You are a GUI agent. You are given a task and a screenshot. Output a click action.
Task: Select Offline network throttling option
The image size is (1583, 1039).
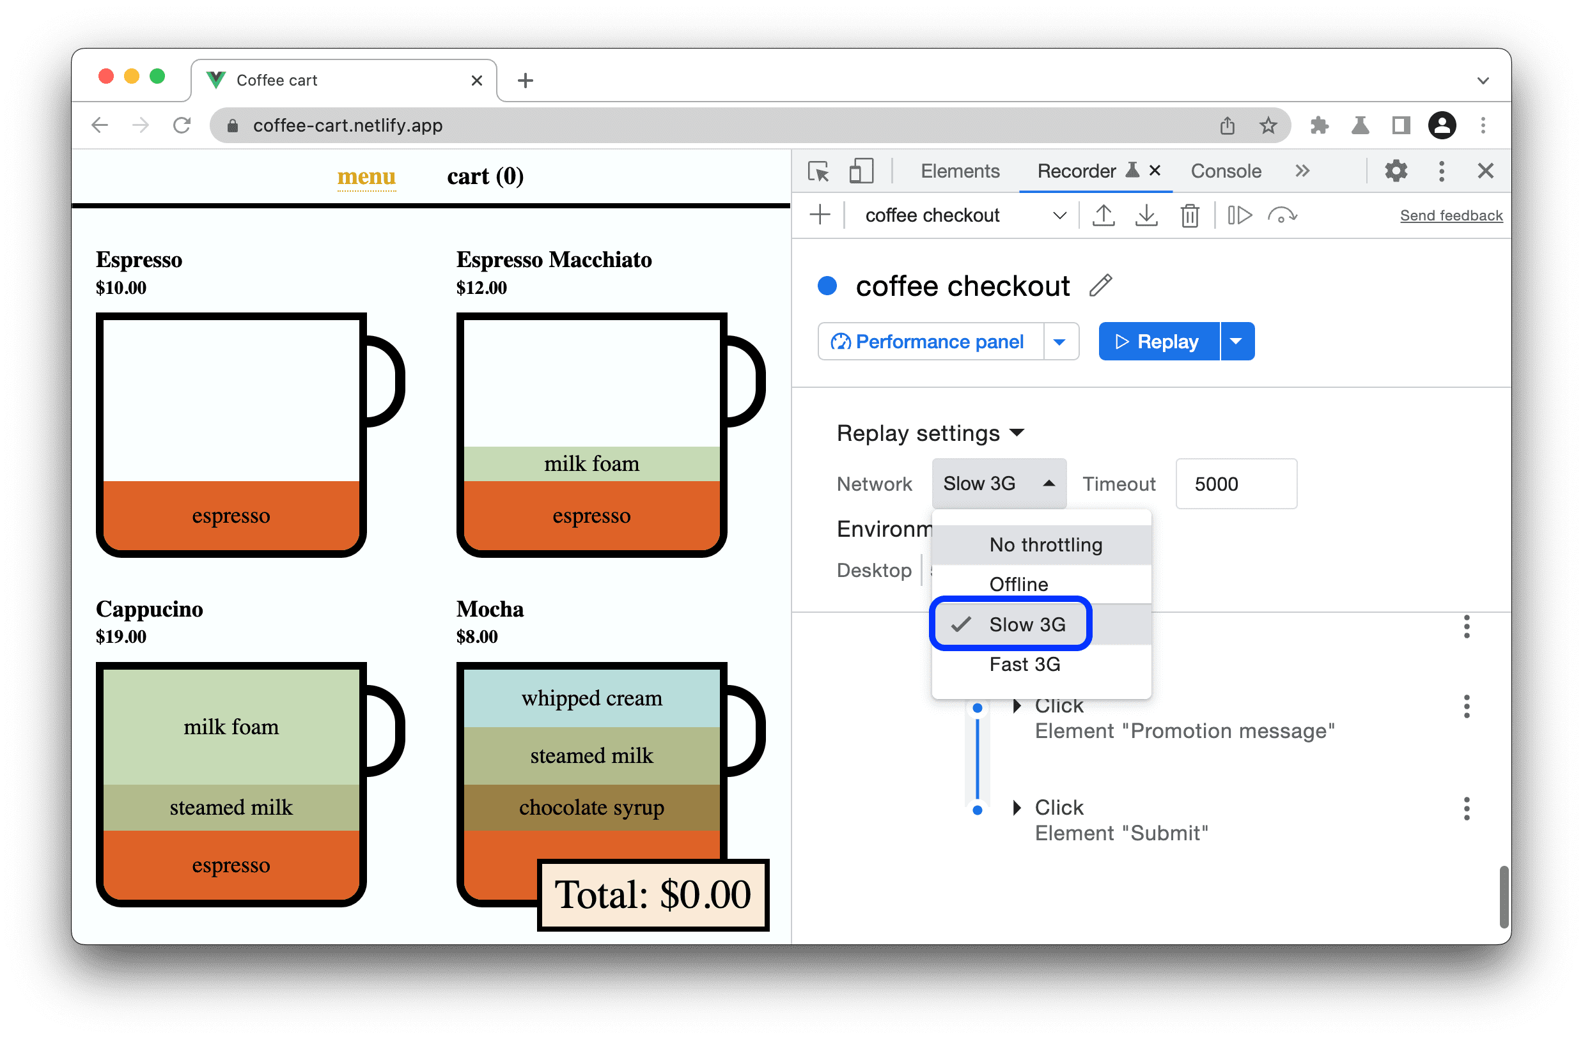pos(1018,583)
